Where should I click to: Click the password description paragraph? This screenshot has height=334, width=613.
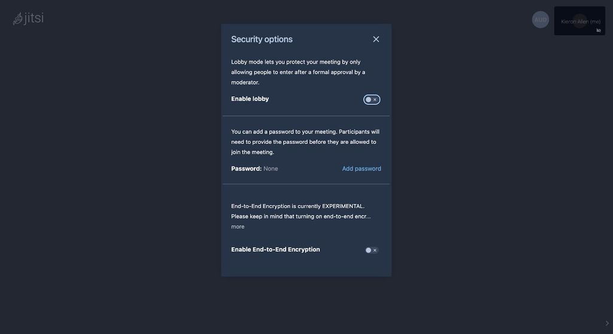pyautogui.click(x=305, y=142)
